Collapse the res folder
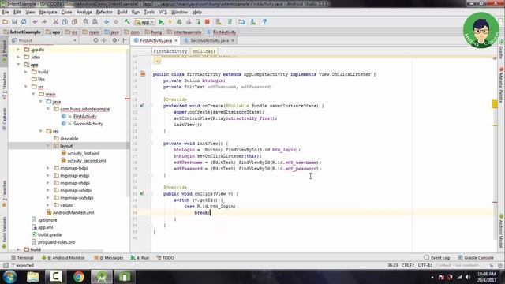 40,132
